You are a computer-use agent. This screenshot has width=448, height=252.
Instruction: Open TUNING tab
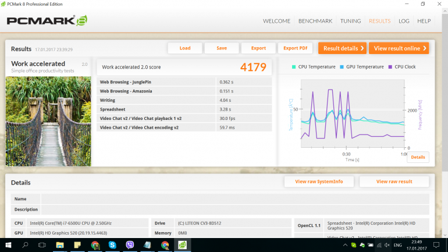pos(350,21)
